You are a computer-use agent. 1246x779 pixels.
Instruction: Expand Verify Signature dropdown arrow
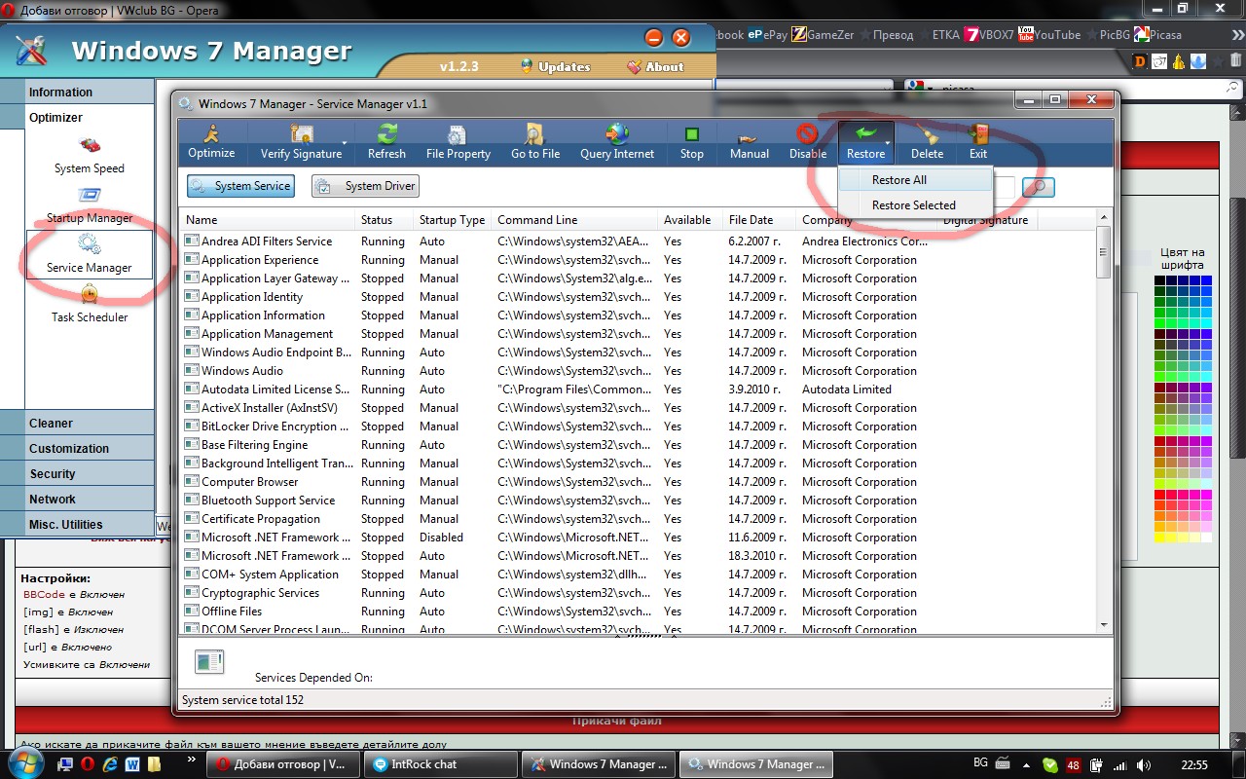344,143
